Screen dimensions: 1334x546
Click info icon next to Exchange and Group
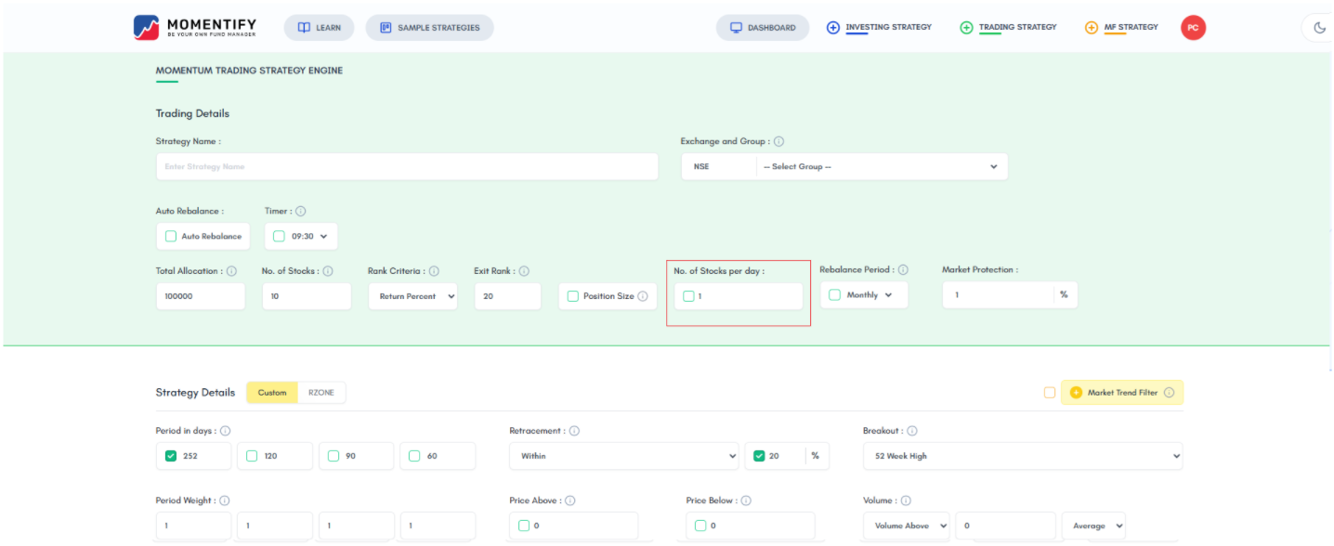click(778, 142)
